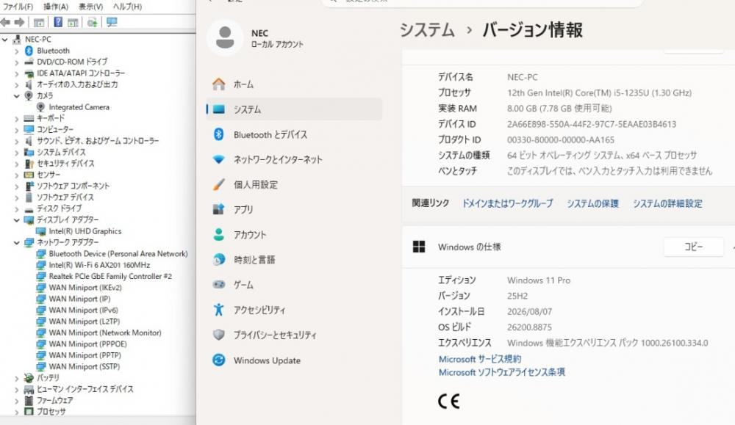Click the ネットワークとインターネット wifi icon
The image size is (735, 425).
[x=218, y=159]
